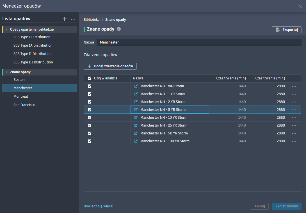Uncheck the 25 YR Storm analysis checkbox
The image size is (306, 213).
(x=90, y=125)
